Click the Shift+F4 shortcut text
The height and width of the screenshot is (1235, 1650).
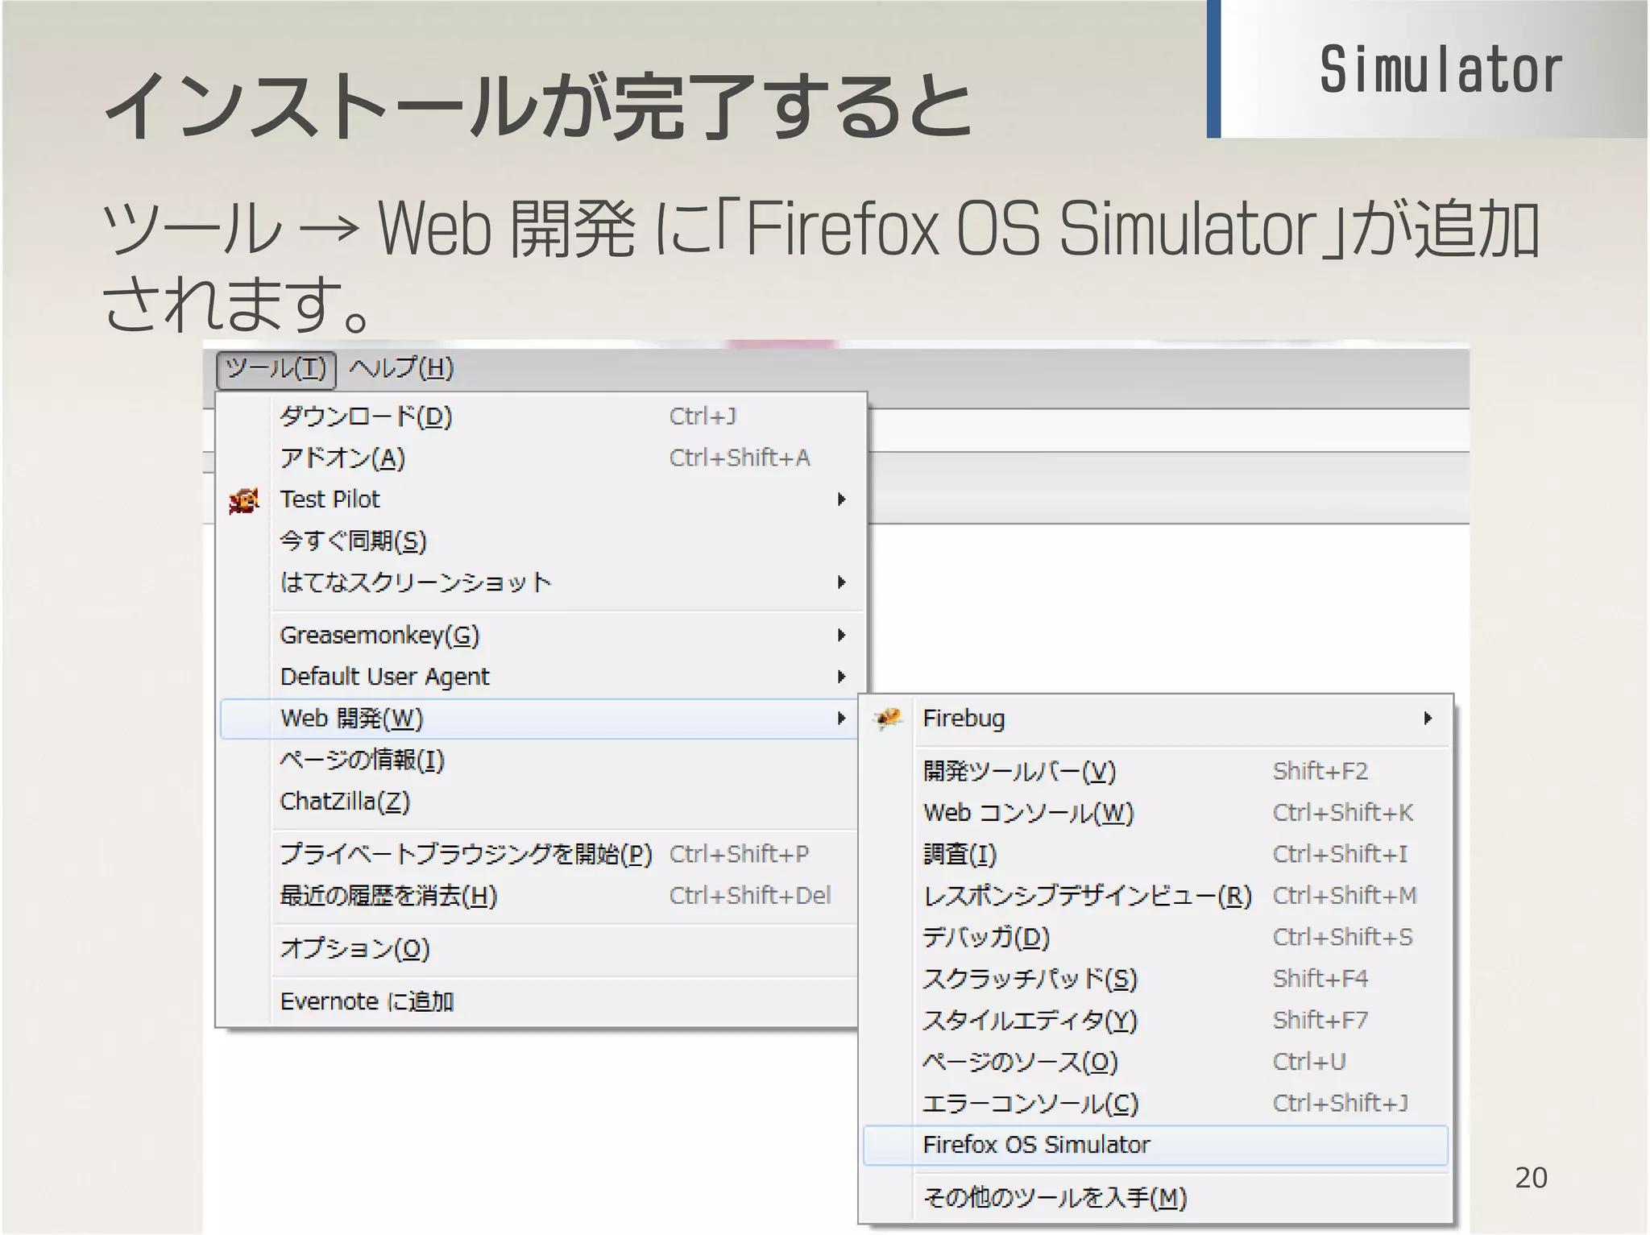click(1320, 979)
